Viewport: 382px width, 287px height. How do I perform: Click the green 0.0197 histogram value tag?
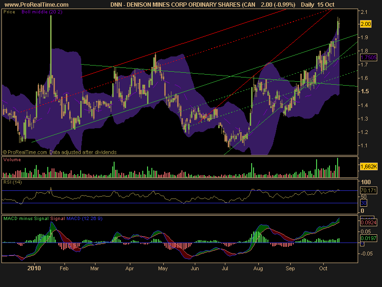(x=368, y=238)
